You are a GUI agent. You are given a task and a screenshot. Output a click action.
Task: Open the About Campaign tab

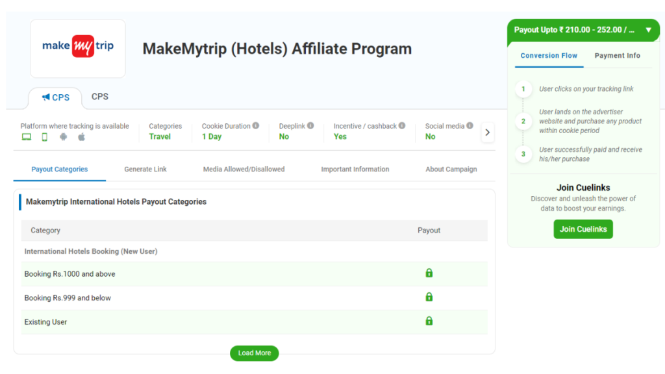coord(451,169)
